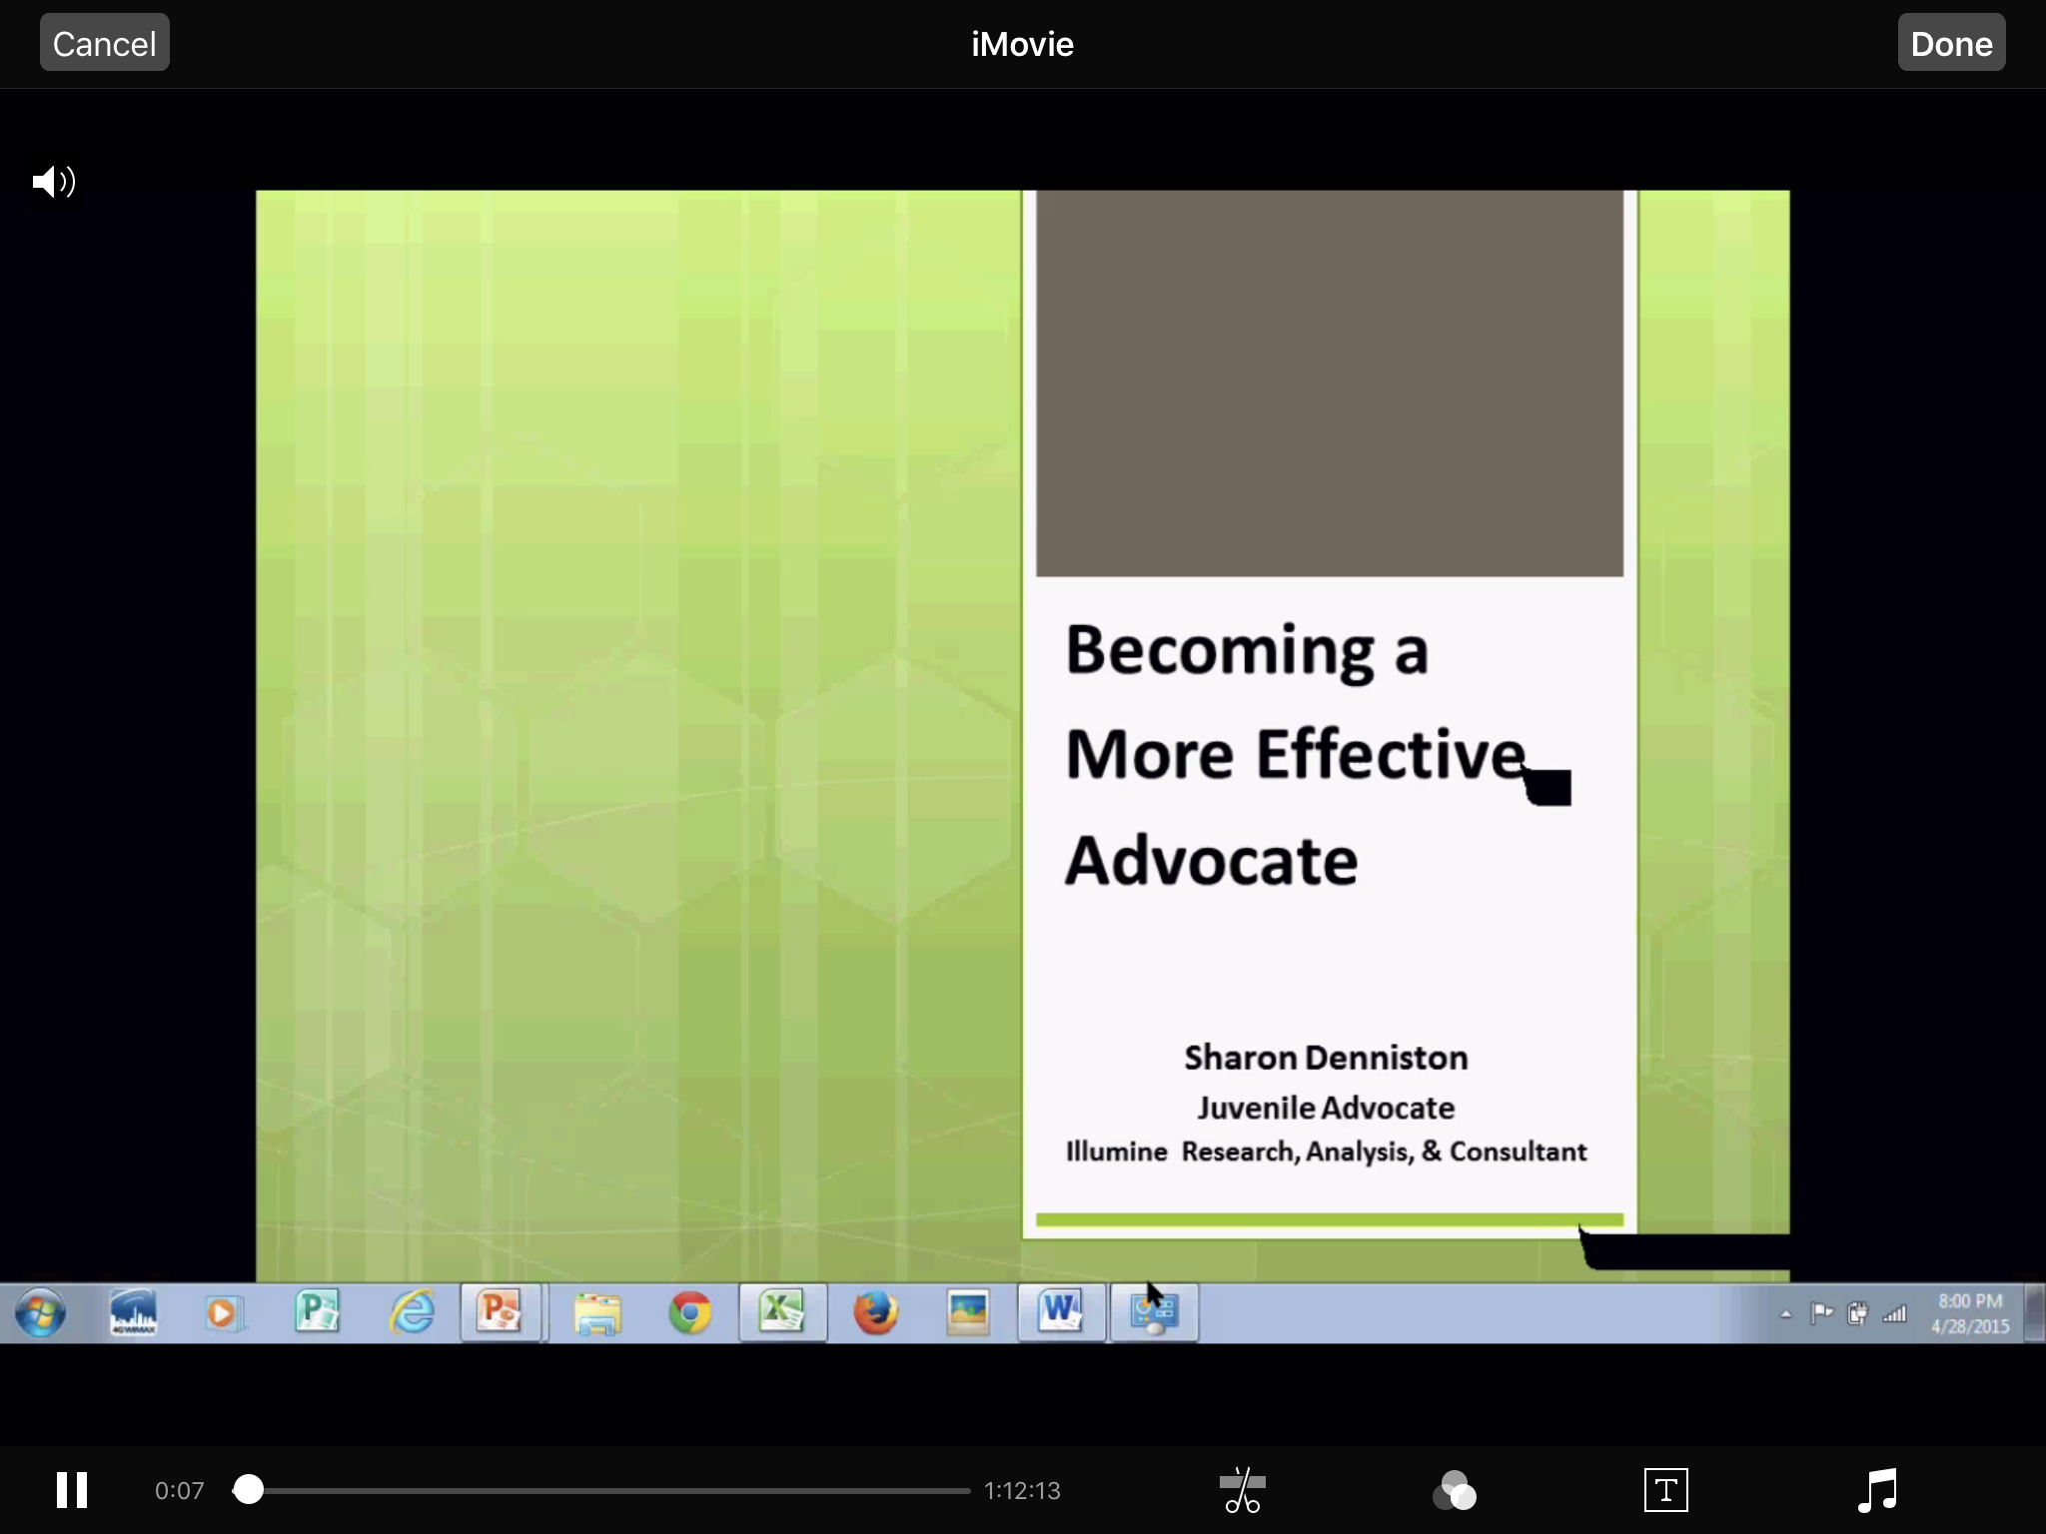Image resolution: width=2046 pixels, height=1534 pixels.
Task: Open PowerPoint from the taskbar
Action: click(x=501, y=1312)
